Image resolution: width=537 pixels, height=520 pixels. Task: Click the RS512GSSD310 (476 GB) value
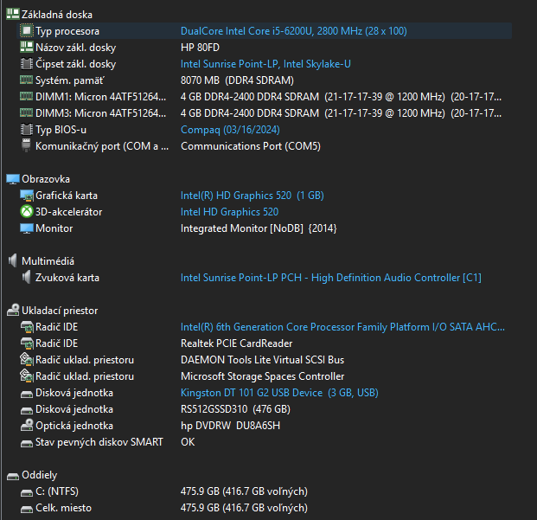point(235,409)
